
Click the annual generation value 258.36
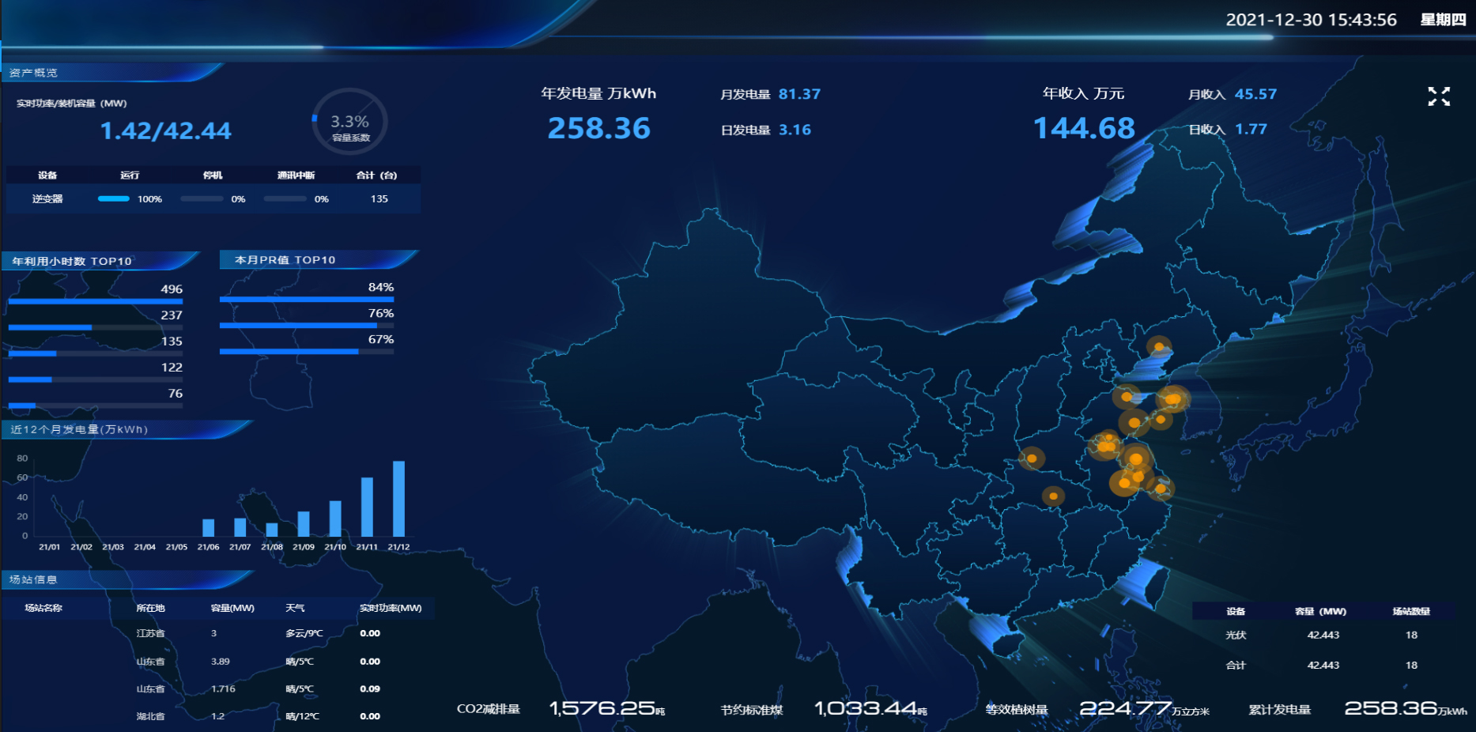click(x=598, y=128)
